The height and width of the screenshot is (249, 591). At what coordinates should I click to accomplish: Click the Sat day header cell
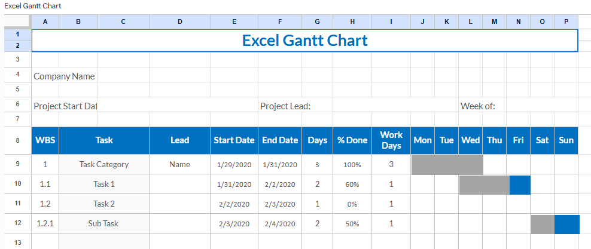click(x=542, y=140)
